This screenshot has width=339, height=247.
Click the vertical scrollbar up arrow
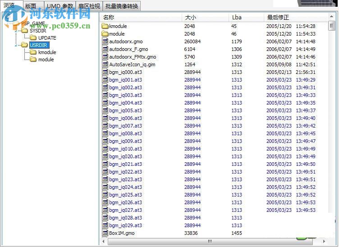pyautogui.click(x=331, y=16)
